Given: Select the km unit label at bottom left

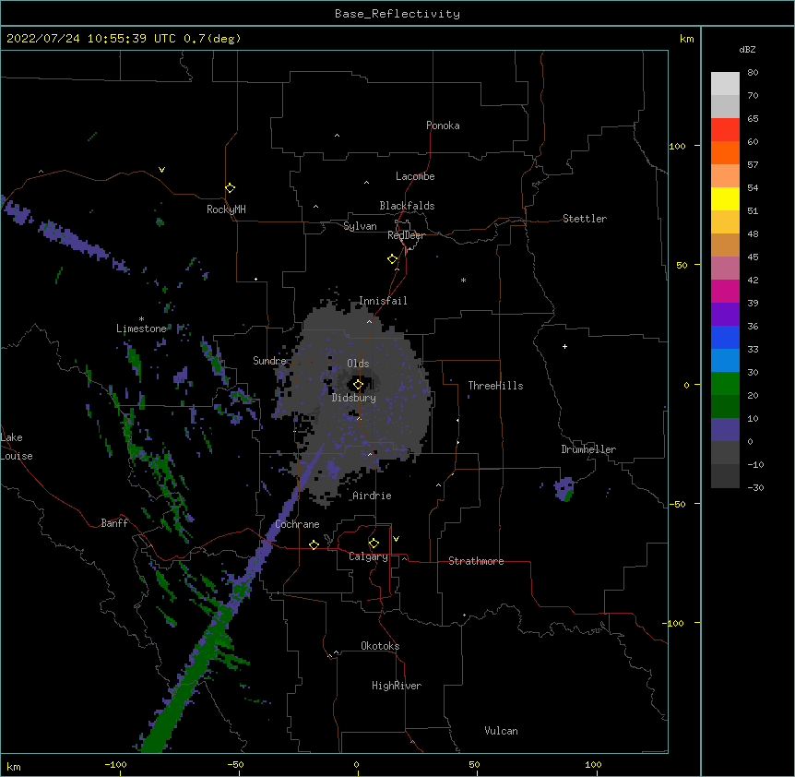Looking at the screenshot, I should click(14, 766).
